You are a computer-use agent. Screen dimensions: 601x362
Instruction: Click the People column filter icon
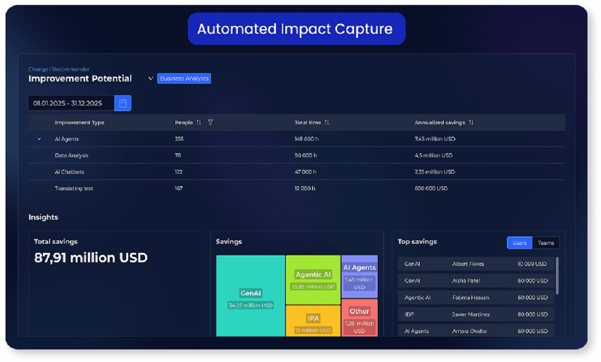tap(210, 123)
